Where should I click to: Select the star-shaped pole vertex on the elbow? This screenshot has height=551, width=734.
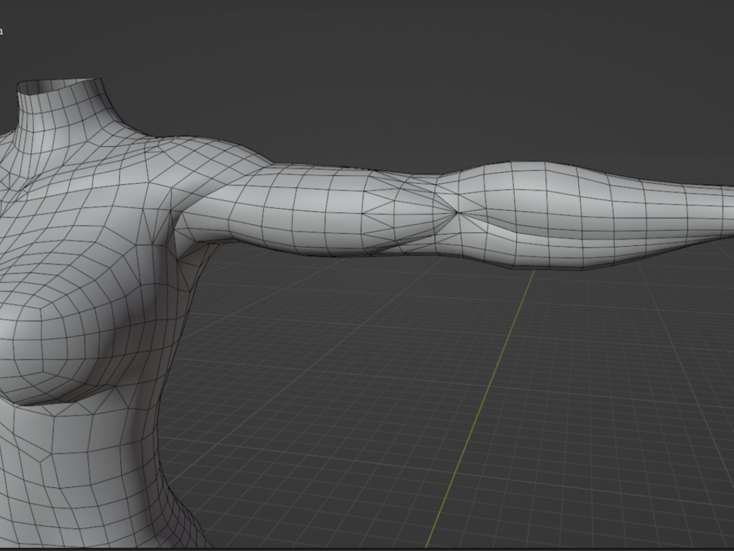457,212
